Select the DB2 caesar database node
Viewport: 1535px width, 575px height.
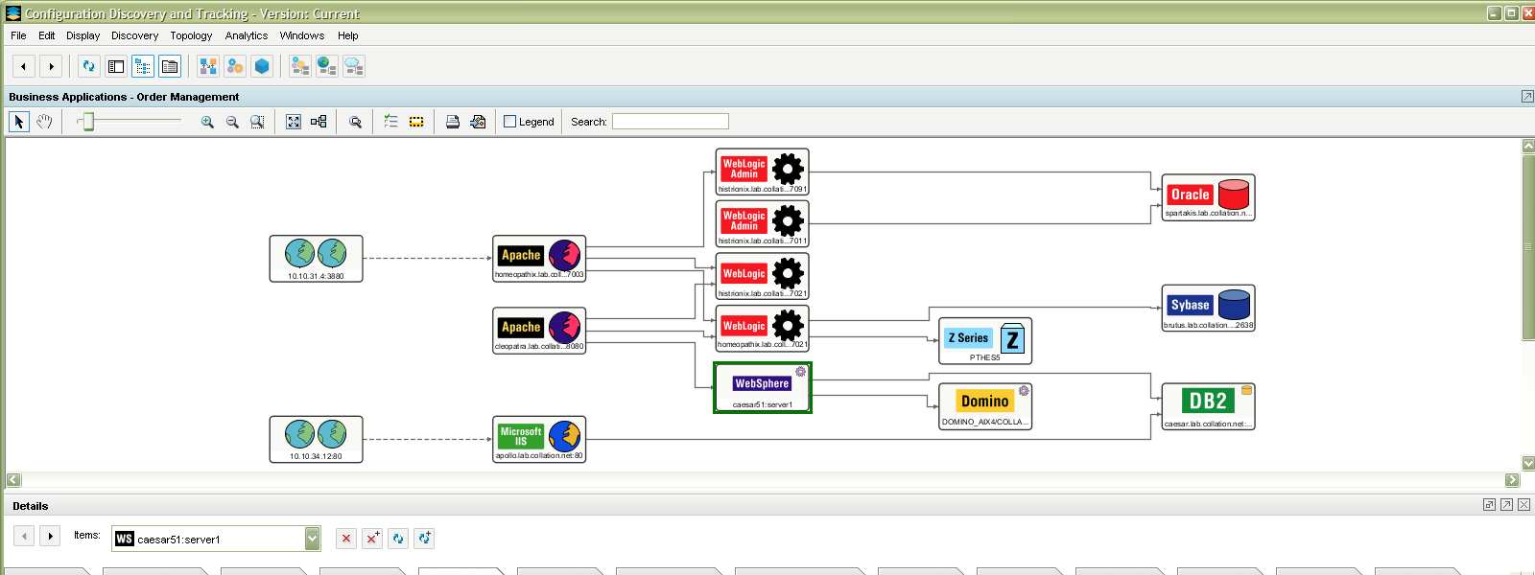pyautogui.click(x=1209, y=406)
